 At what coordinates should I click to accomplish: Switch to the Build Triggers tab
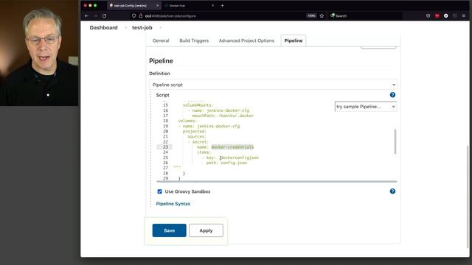(194, 40)
